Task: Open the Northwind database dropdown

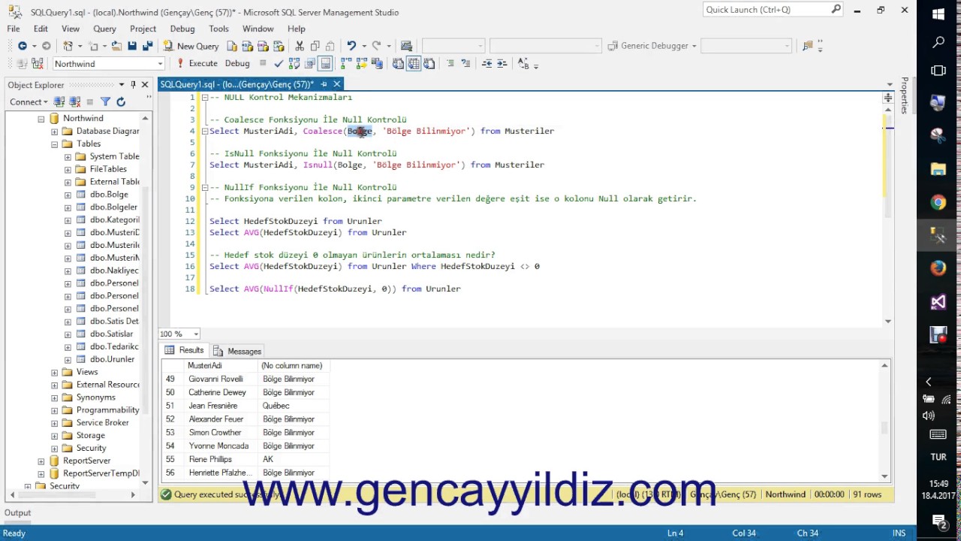Action: 160,64
